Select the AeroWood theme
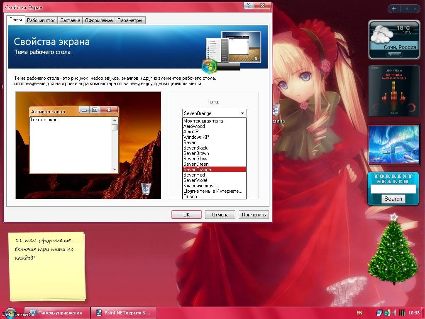The height and width of the screenshot is (319, 425). click(x=214, y=126)
